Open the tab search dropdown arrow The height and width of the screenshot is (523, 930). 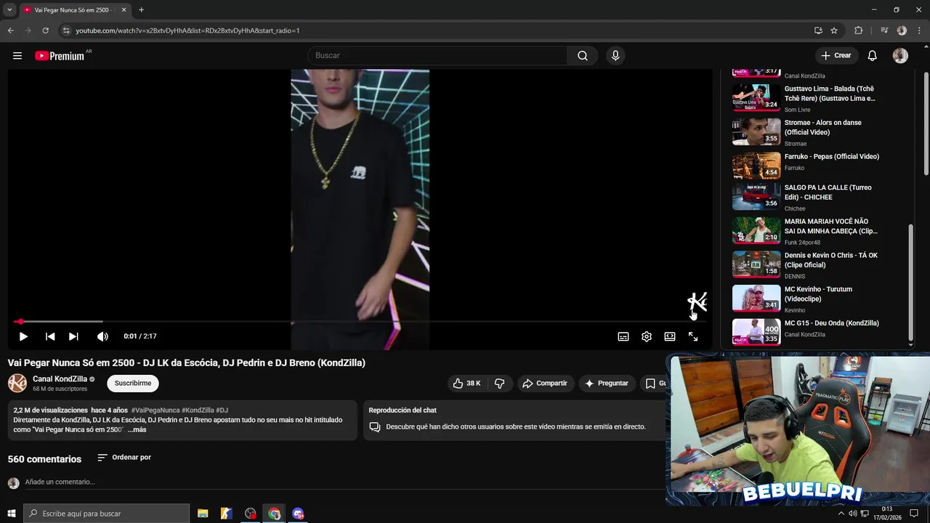(x=9, y=10)
